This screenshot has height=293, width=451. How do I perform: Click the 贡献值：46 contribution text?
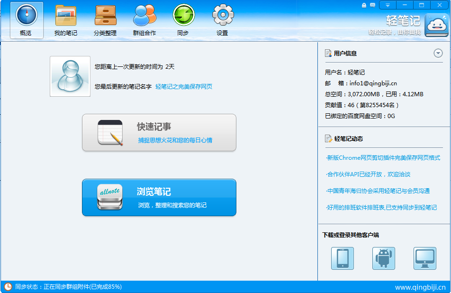pyautogui.click(x=361, y=105)
